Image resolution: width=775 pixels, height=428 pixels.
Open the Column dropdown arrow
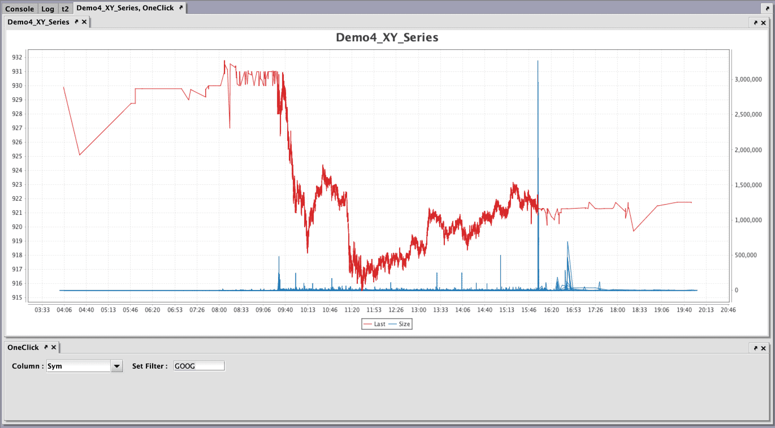click(x=116, y=366)
